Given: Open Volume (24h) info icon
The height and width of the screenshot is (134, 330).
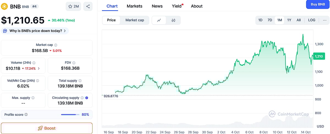Looking at the screenshot, I should pyautogui.click(x=34, y=63).
